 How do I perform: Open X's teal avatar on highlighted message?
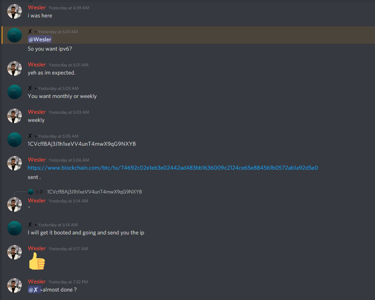click(x=15, y=35)
